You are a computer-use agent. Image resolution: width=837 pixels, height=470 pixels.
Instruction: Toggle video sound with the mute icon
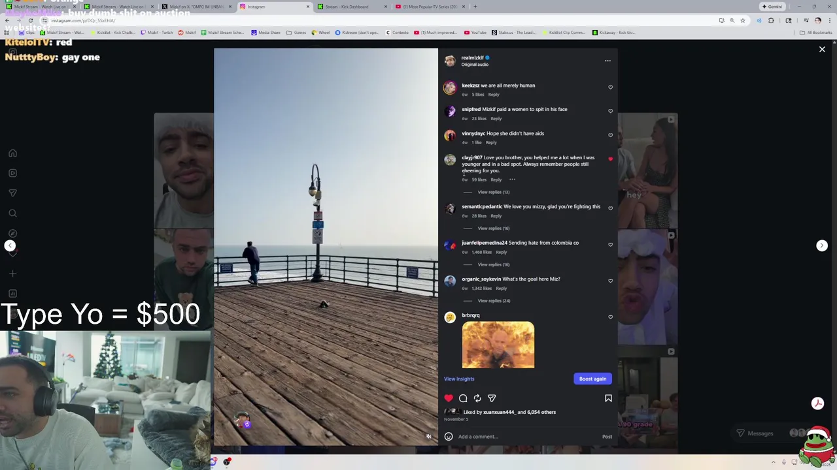tap(428, 437)
